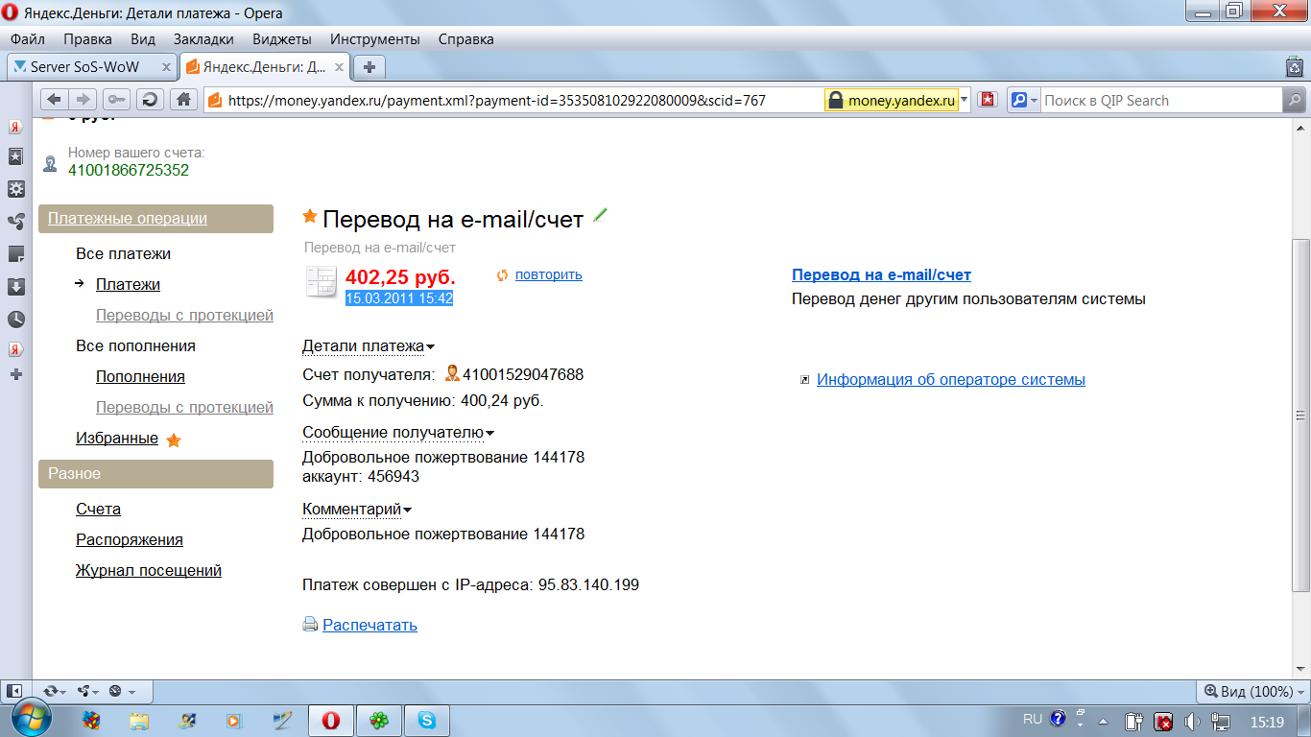
Task: Edit payment name with the green pencil
Action: tap(601, 215)
